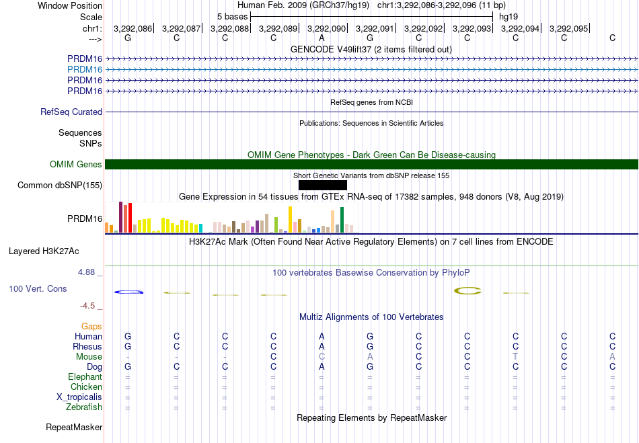Click 'Multiz Alignments of 100 Vertebrates' title
The image size is (639, 443).
pyautogui.click(x=371, y=317)
